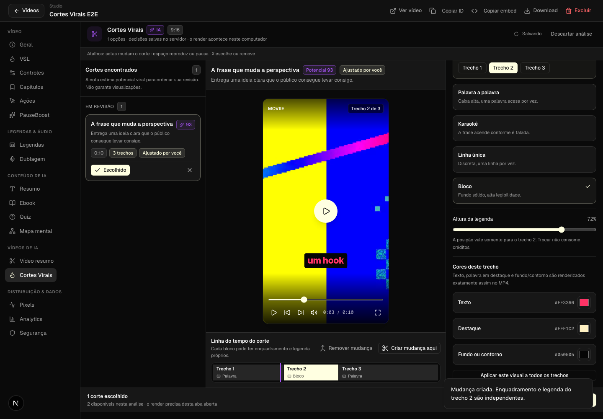Choose Bloco caption style
Viewport: 603px width, 419px height.
coord(524,191)
